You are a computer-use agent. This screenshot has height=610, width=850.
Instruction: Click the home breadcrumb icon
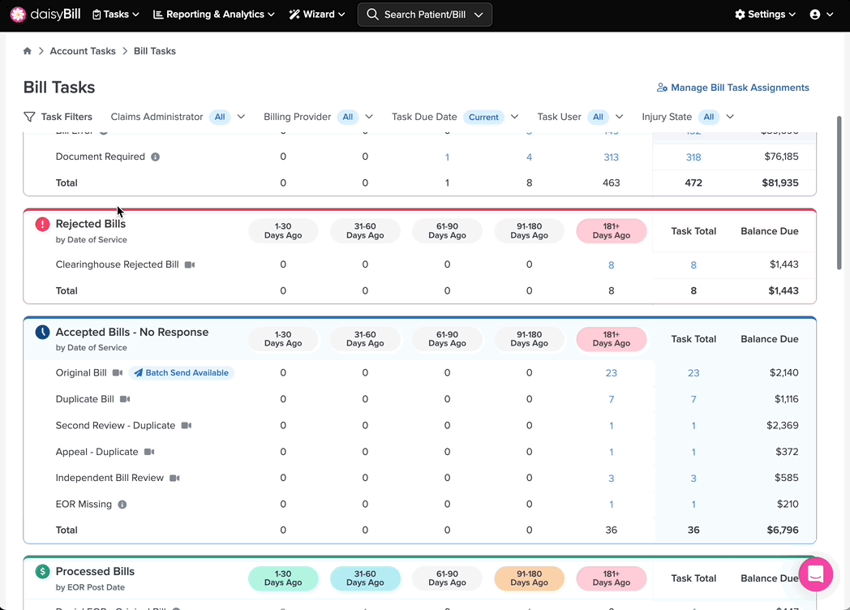tap(27, 51)
